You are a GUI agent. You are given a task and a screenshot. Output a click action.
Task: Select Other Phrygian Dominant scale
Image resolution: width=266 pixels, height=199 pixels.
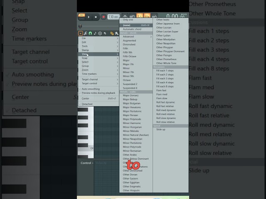coord(171,51)
